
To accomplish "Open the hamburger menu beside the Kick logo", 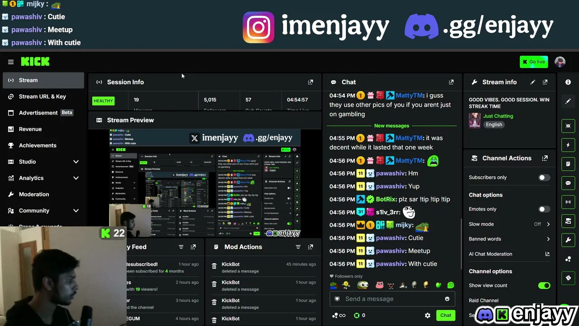I will [x=11, y=62].
